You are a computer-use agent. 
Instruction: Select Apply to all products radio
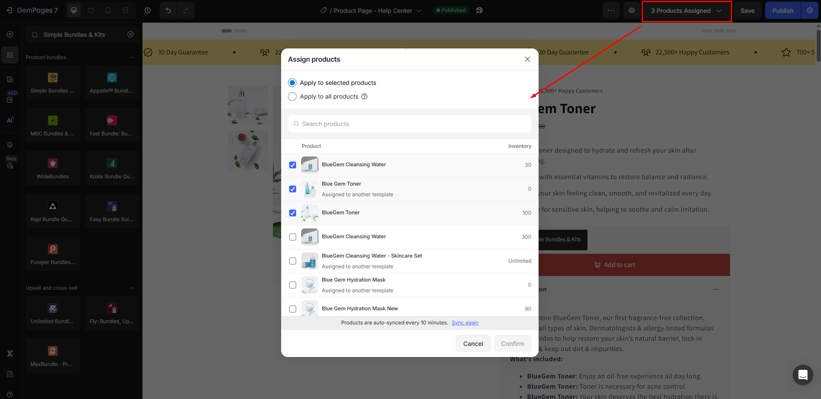point(292,96)
